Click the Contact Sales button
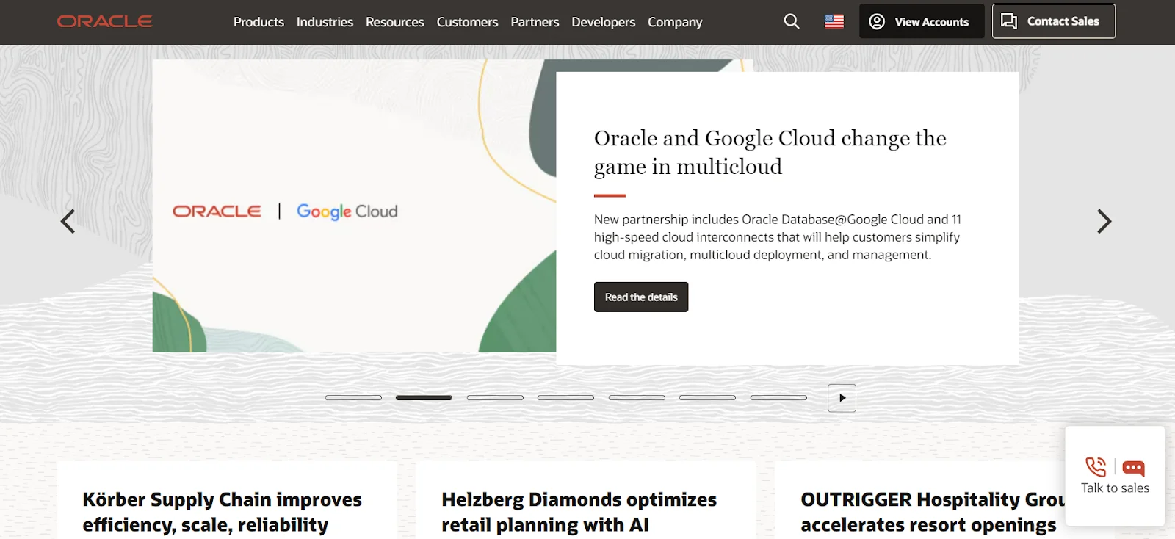This screenshot has width=1175, height=539. 1054,21
